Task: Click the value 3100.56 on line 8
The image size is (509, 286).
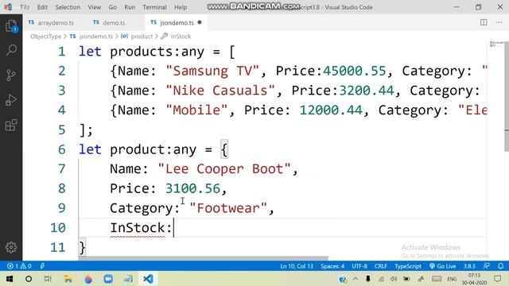Action: 192,188
